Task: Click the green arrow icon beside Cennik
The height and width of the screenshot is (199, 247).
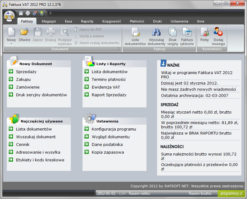Action: pos(11,144)
